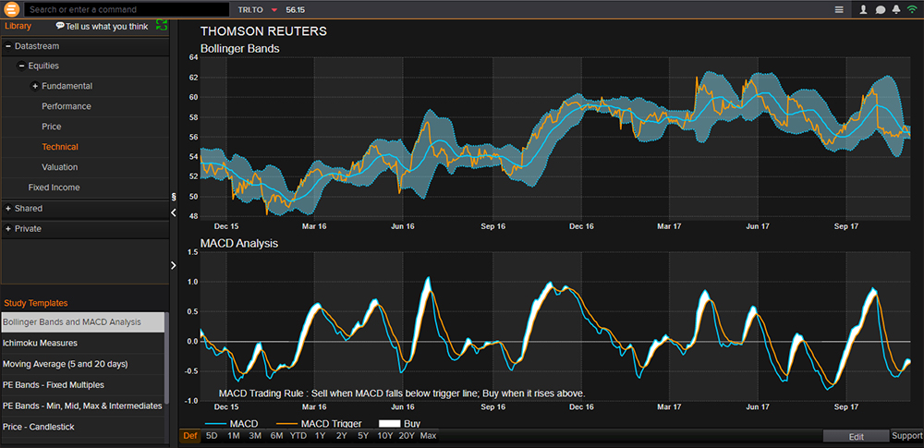The image size is (924, 448).
Task: Open the orange Eikon main menu logo
Action: (11, 9)
